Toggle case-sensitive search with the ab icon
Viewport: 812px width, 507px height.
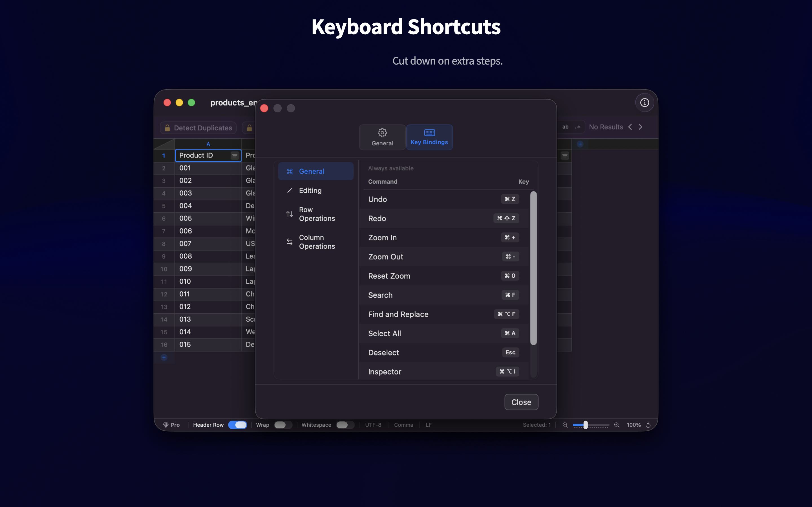click(x=565, y=127)
